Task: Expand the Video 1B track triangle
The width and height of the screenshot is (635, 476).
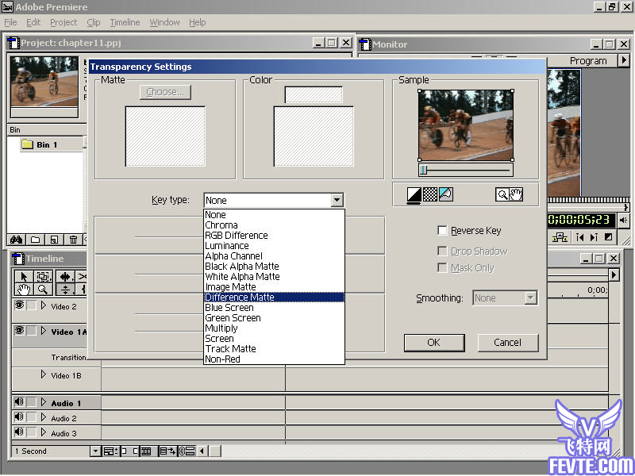Action: 44,374
